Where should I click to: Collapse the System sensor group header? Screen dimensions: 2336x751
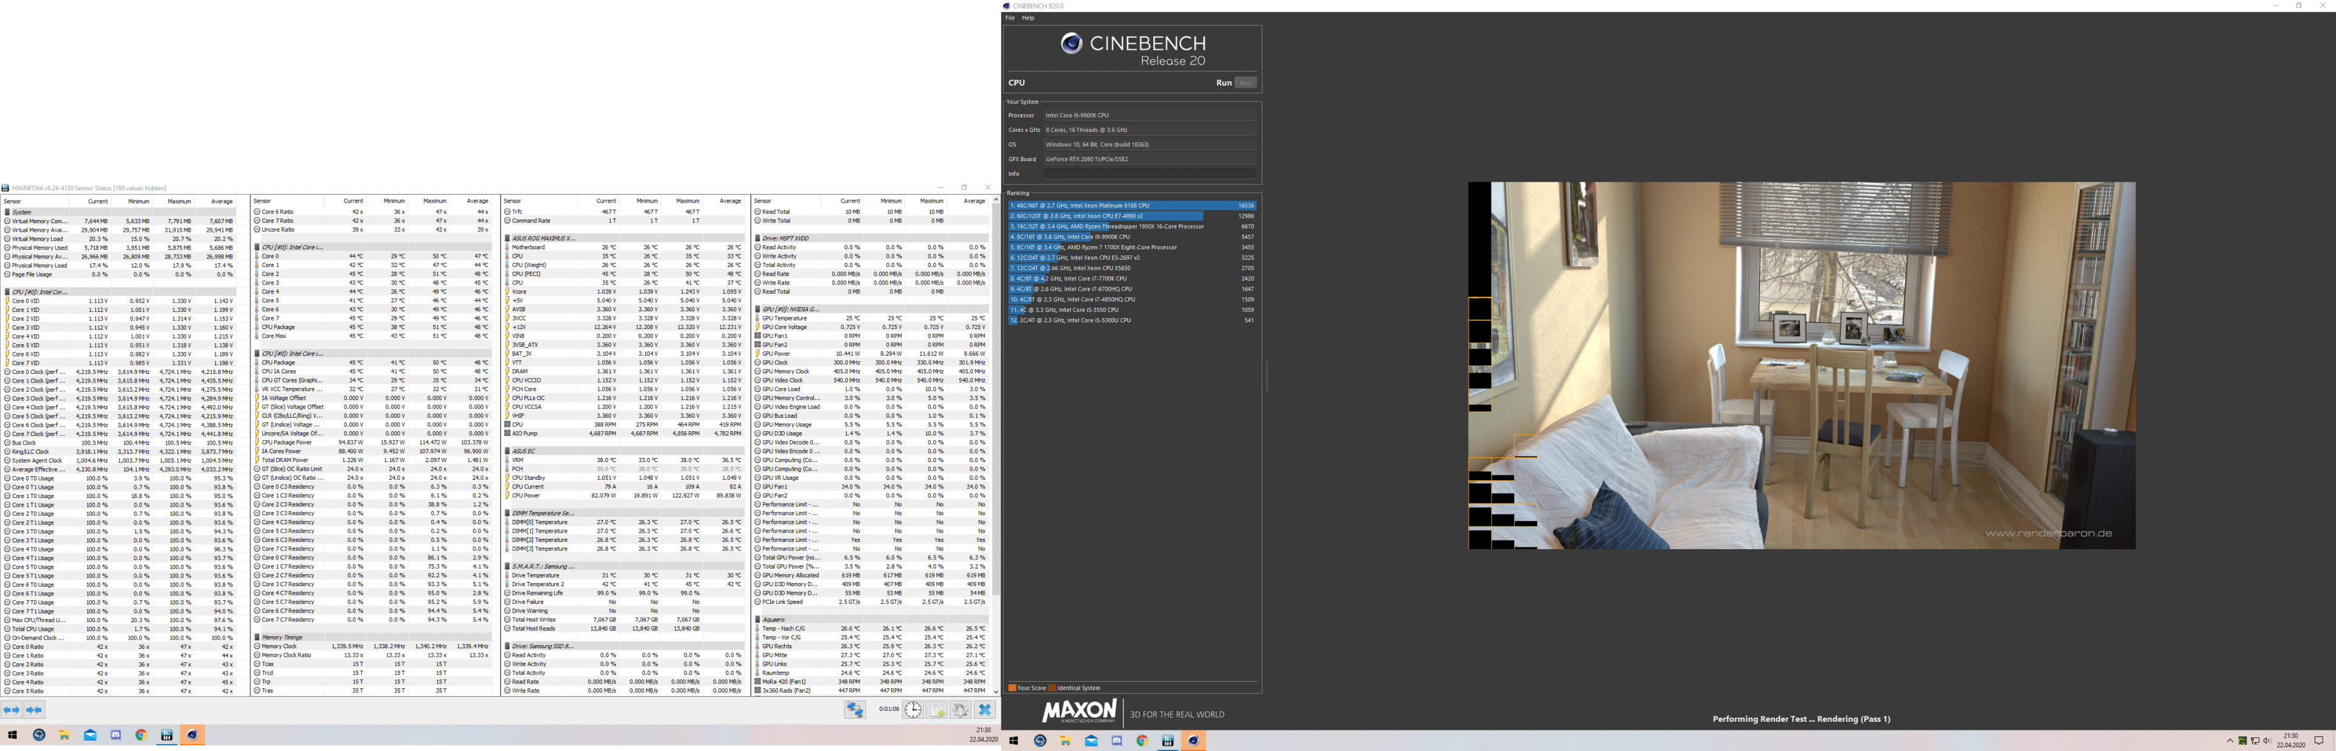click(x=22, y=212)
